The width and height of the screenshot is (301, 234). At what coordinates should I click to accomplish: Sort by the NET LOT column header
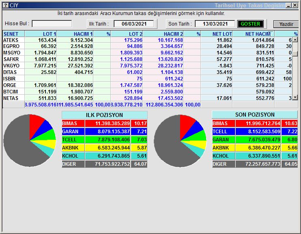(x=217, y=34)
